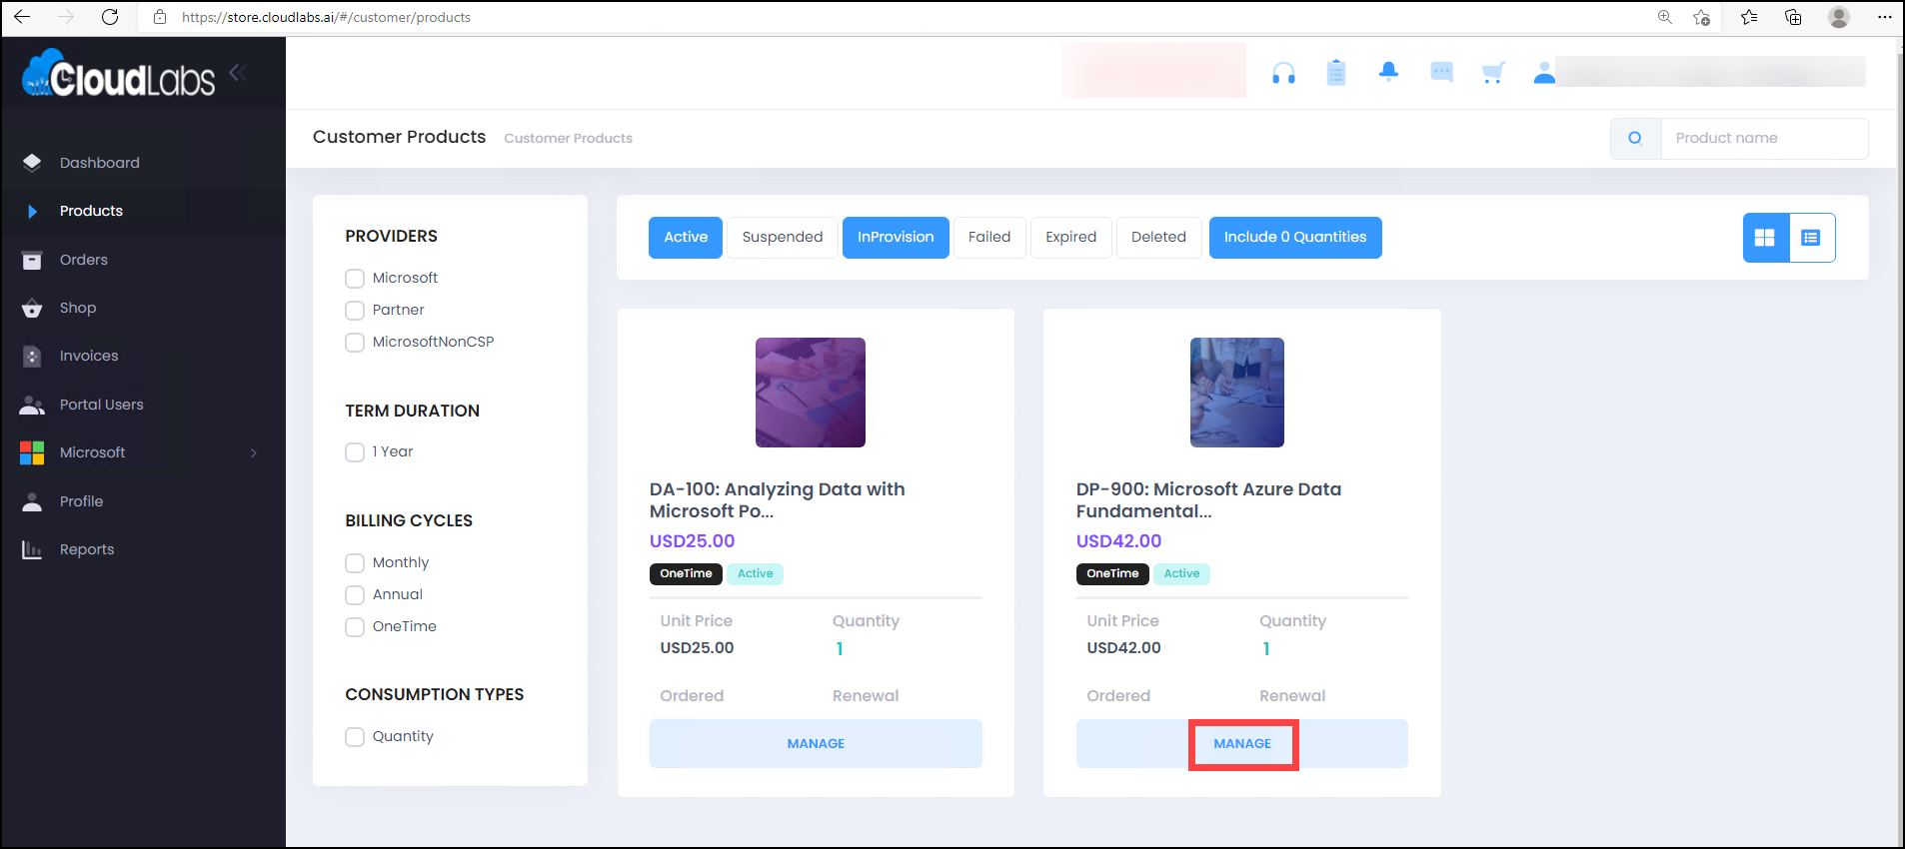1905x849 pixels.
Task: Collapse the sidebar with double-chevron icon
Action: pyautogui.click(x=238, y=72)
